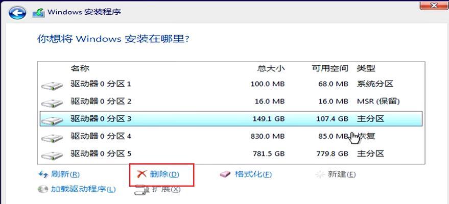Select the 781.5 GB partition 5 row
The width and height of the screenshot is (449, 204).
[x=231, y=154]
